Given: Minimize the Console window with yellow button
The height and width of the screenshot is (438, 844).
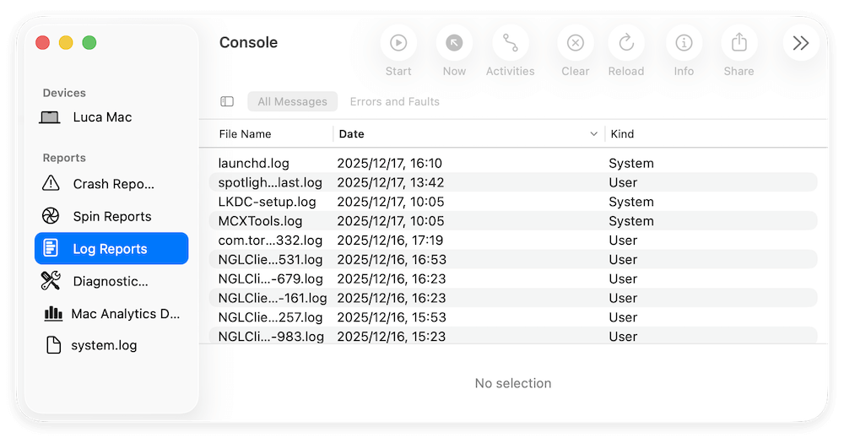Looking at the screenshot, I should pos(66,42).
